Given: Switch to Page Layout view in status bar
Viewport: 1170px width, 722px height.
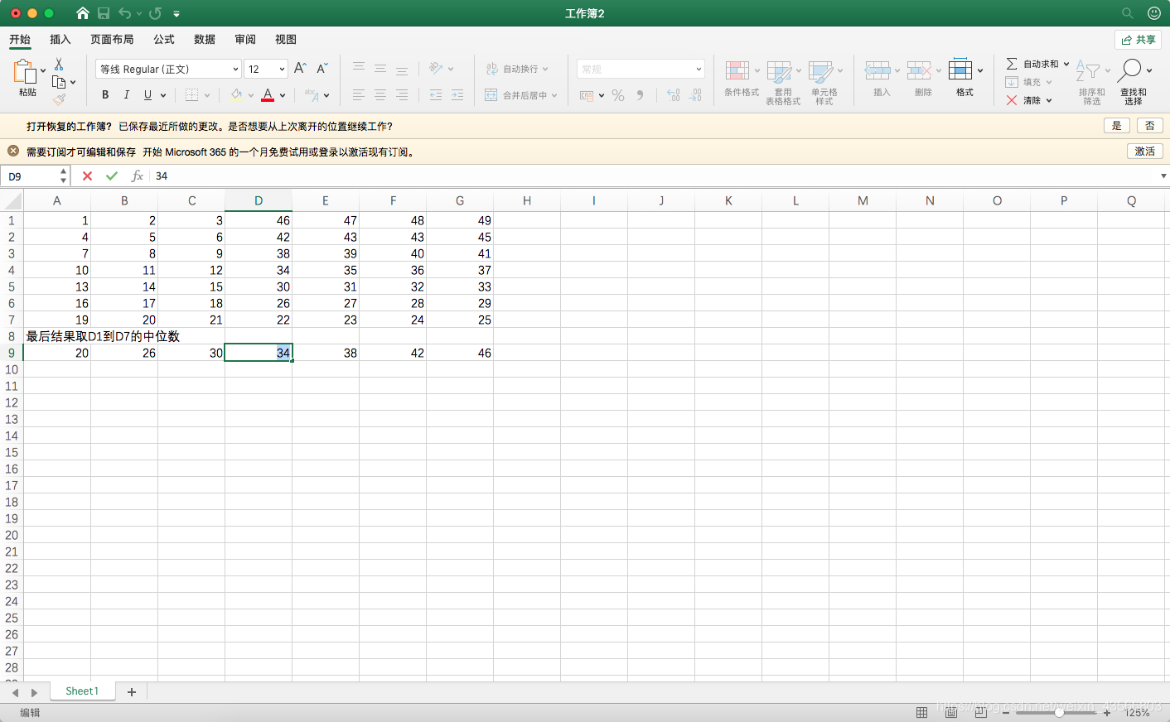Looking at the screenshot, I should tap(951, 712).
